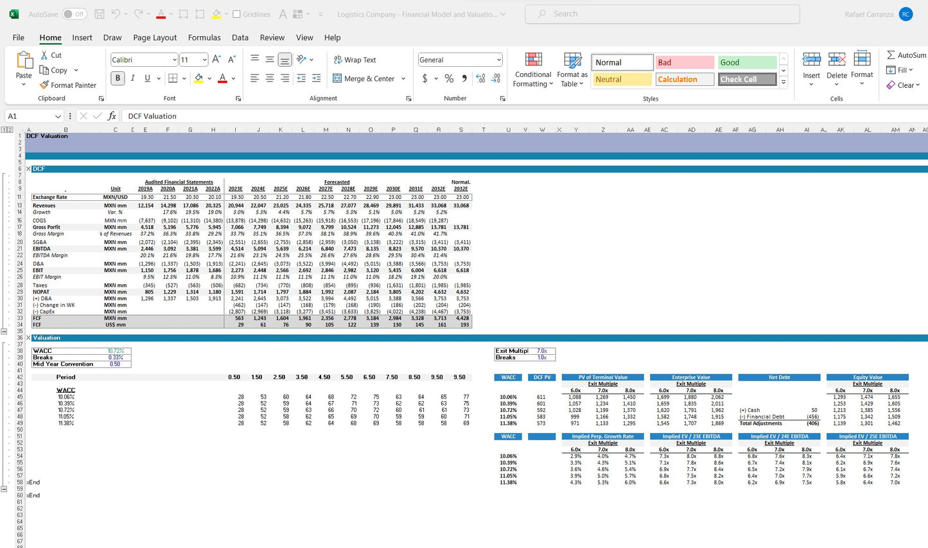
Task: Open the Merge & Center dropdown arrow
Action: coord(403,78)
